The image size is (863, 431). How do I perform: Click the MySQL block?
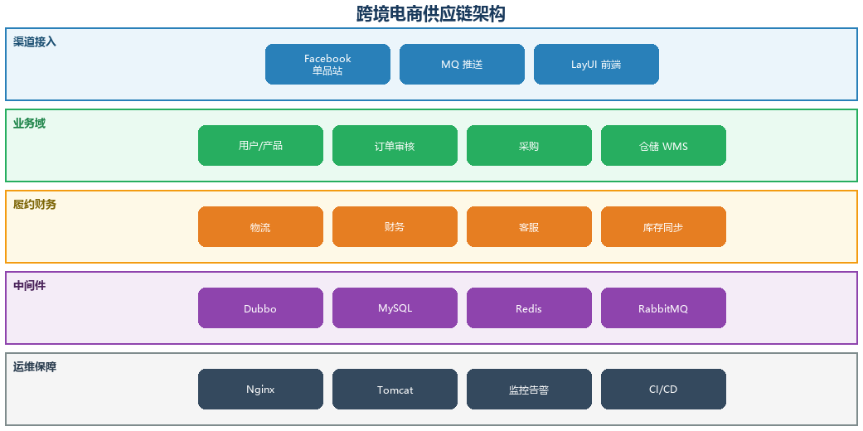point(395,308)
